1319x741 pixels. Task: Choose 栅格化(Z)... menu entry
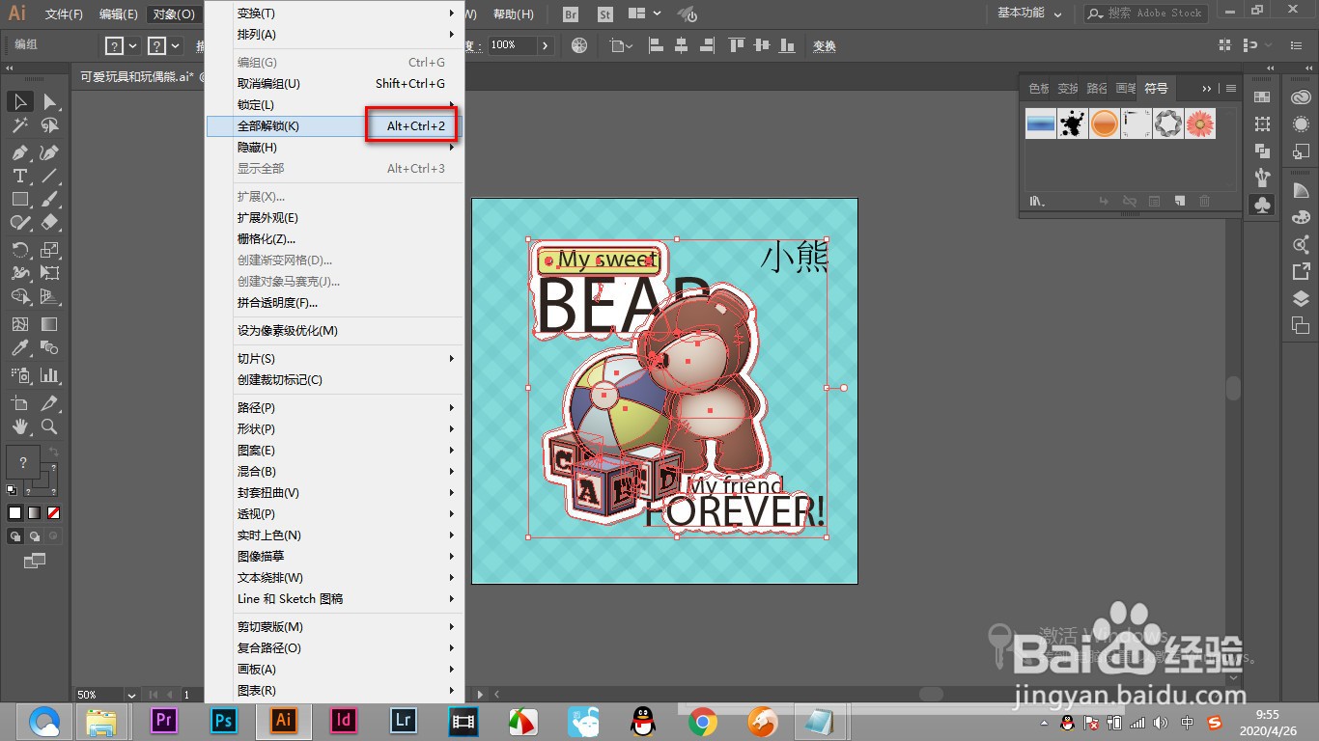[x=335, y=238]
